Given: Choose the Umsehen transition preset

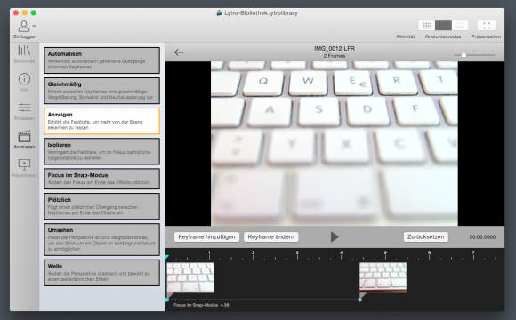Looking at the screenshot, I should [x=102, y=239].
